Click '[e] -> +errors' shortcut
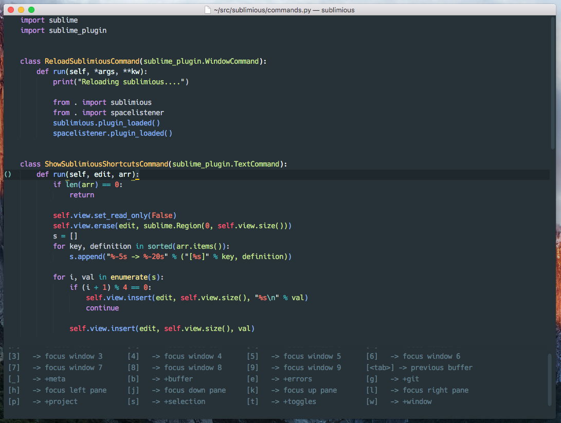 [279, 379]
